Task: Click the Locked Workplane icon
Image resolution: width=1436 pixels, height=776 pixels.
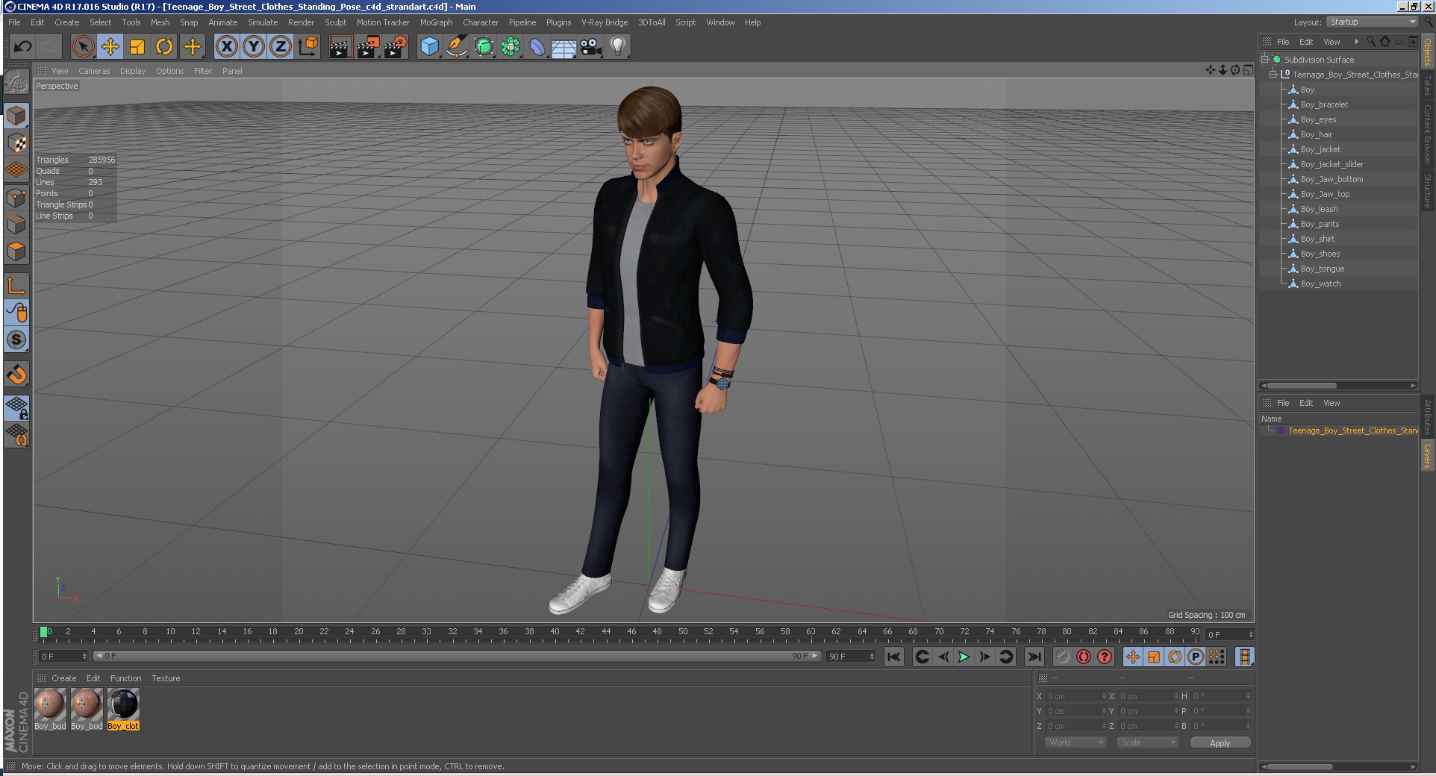Action: [x=16, y=407]
